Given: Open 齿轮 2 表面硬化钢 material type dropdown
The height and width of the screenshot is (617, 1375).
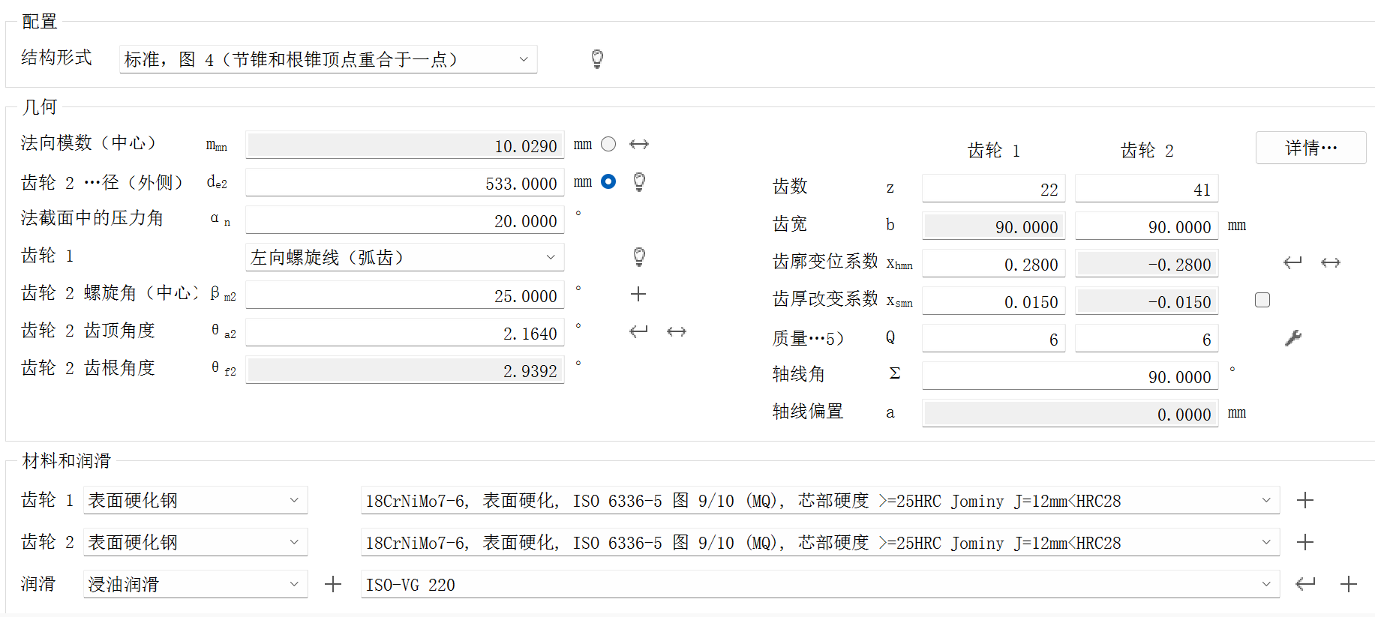Looking at the screenshot, I should pyautogui.click(x=196, y=542).
